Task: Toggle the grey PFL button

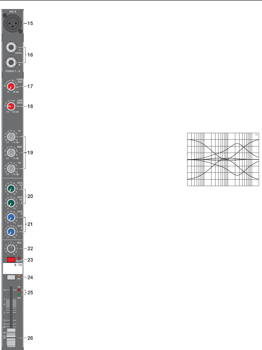Action: (11, 277)
